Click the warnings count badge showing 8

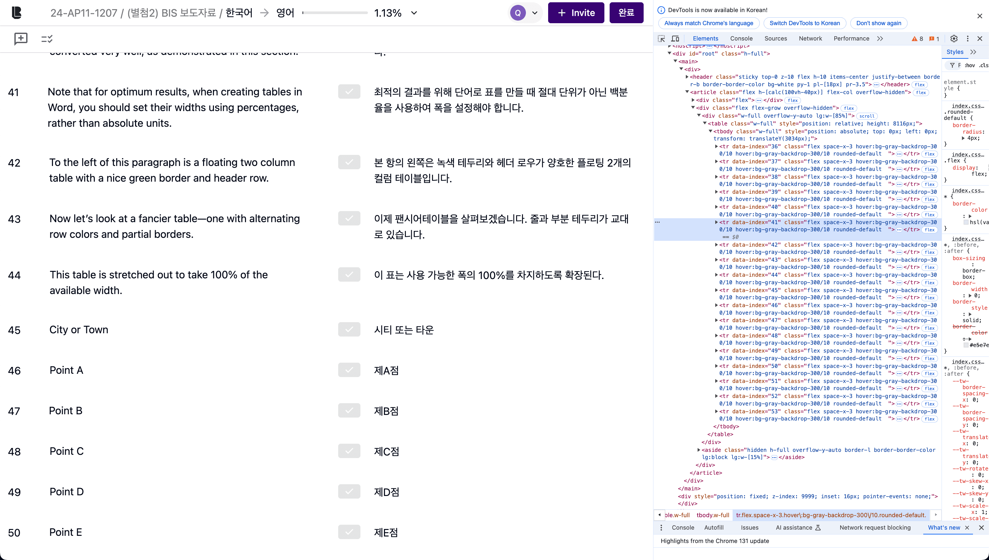click(917, 39)
